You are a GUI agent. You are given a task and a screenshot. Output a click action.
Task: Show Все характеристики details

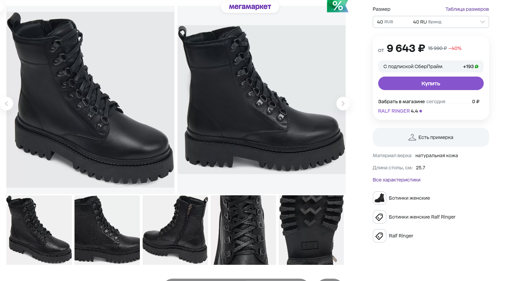point(396,180)
